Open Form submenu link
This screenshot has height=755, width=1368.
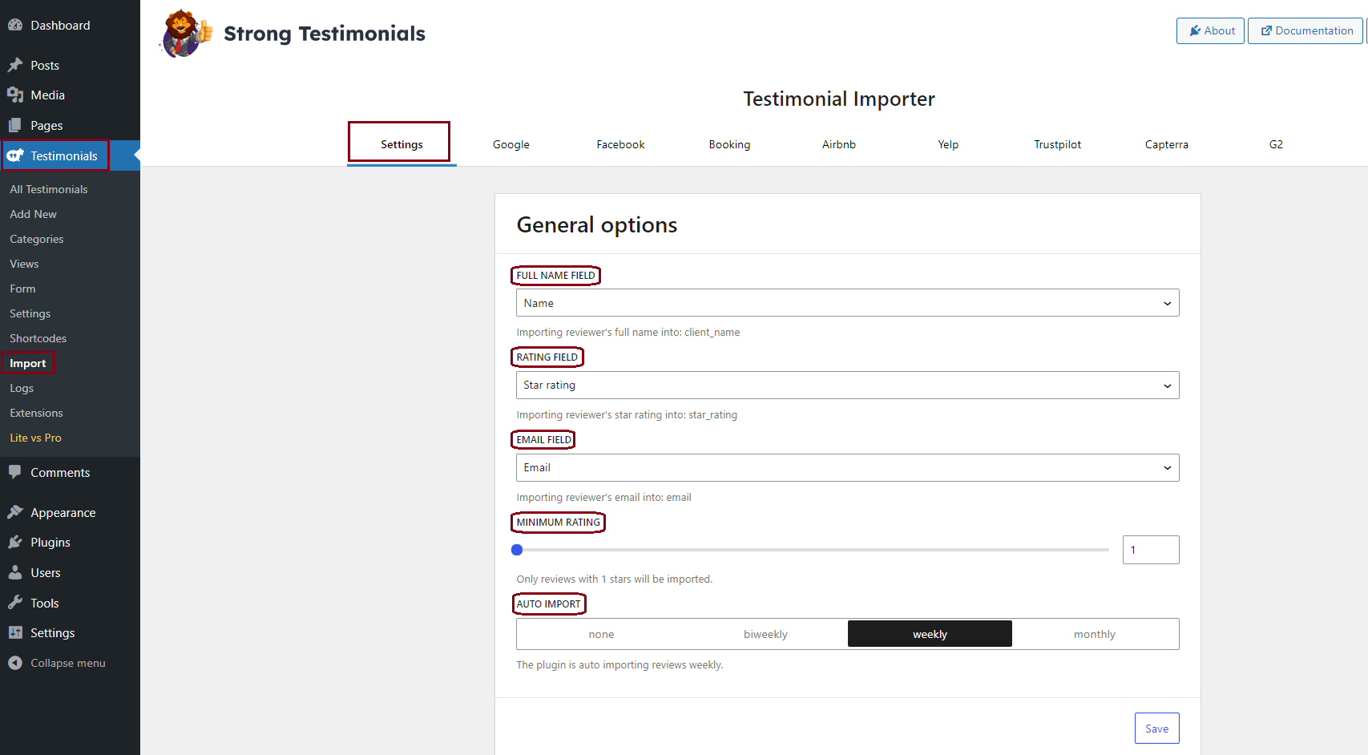tap(22, 289)
